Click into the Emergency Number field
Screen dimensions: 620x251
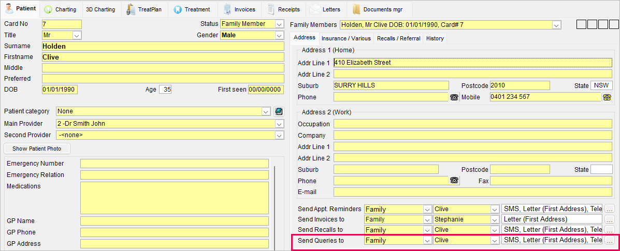coord(174,164)
